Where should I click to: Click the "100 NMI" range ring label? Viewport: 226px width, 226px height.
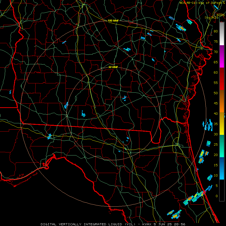113,21
